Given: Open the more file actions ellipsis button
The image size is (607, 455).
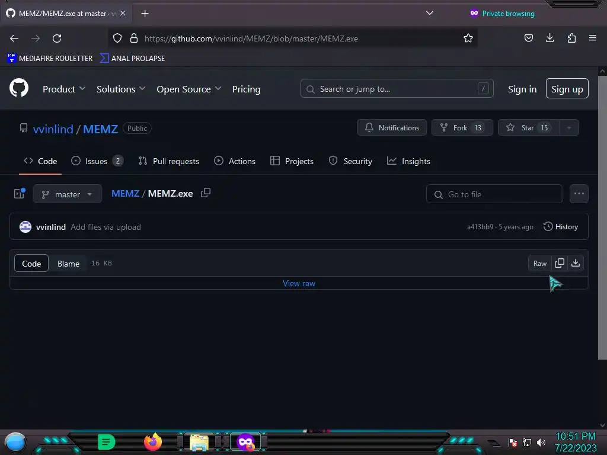Looking at the screenshot, I should pos(579,194).
